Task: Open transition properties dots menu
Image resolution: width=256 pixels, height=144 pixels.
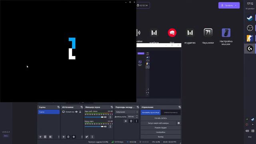Action: [x=136, y=121]
